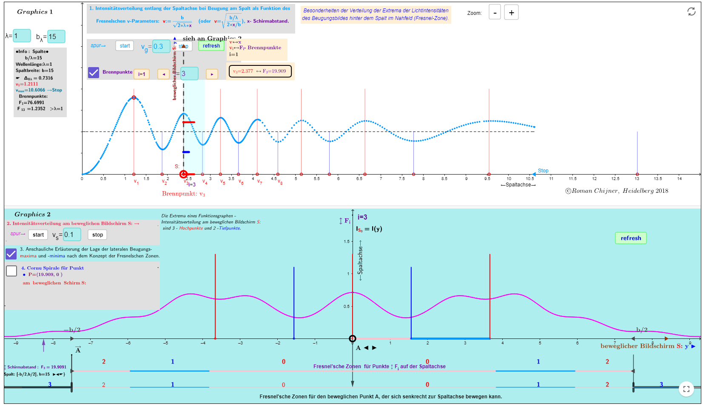Click '©Roman Chijner, Heidelberg 2018' credit
This screenshot has width=703, height=406.
pyautogui.click(x=617, y=191)
